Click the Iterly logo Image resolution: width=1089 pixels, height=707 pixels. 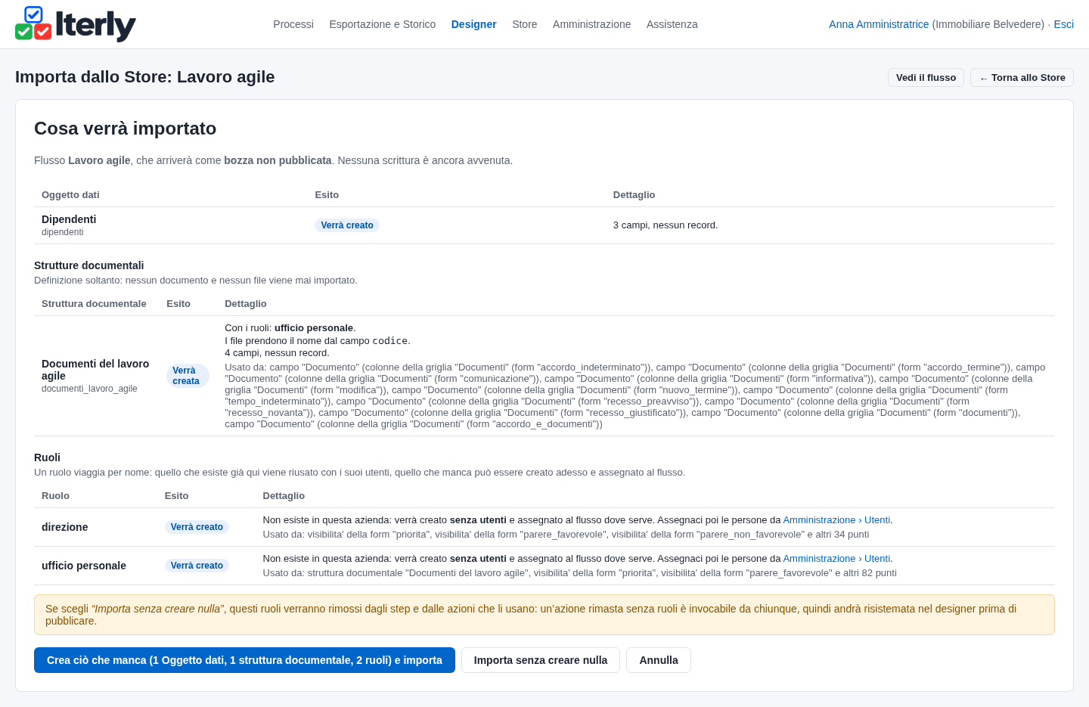tap(76, 24)
